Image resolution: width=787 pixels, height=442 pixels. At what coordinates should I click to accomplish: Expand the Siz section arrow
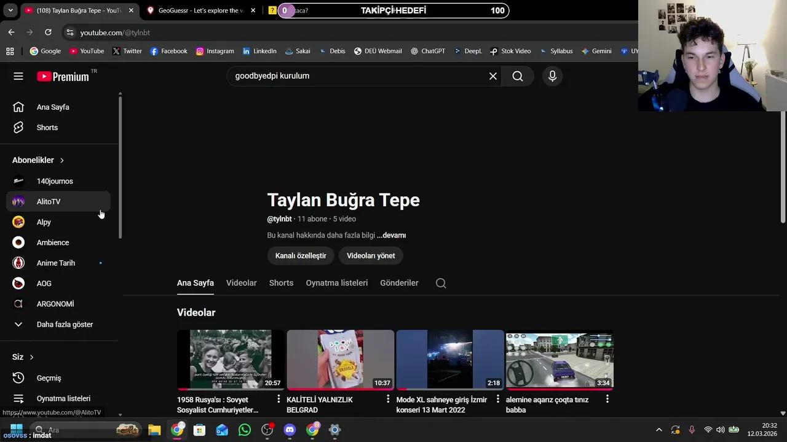click(31, 357)
